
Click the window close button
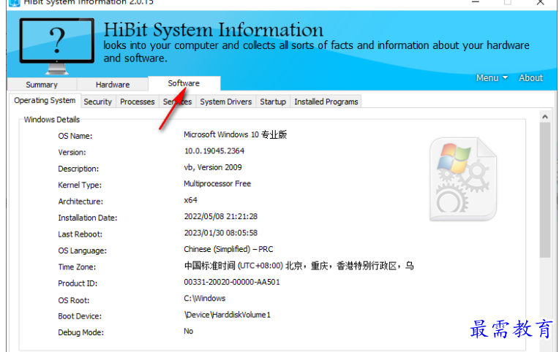(541, 2)
